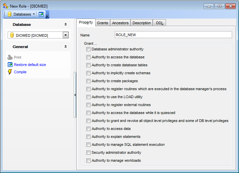
Task: Tick Authority to register external routines
Action: pyautogui.click(x=88, y=105)
